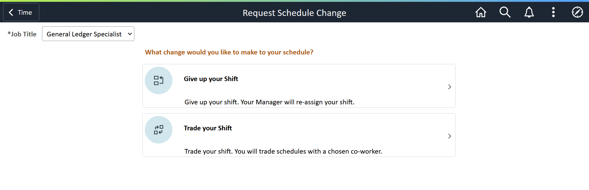
Task: Expand the Give up your Shift row chevron
Action: coord(449,87)
